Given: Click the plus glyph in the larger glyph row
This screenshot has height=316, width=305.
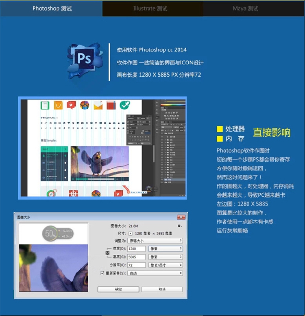Looking at the screenshot, I should (x=41, y=123).
